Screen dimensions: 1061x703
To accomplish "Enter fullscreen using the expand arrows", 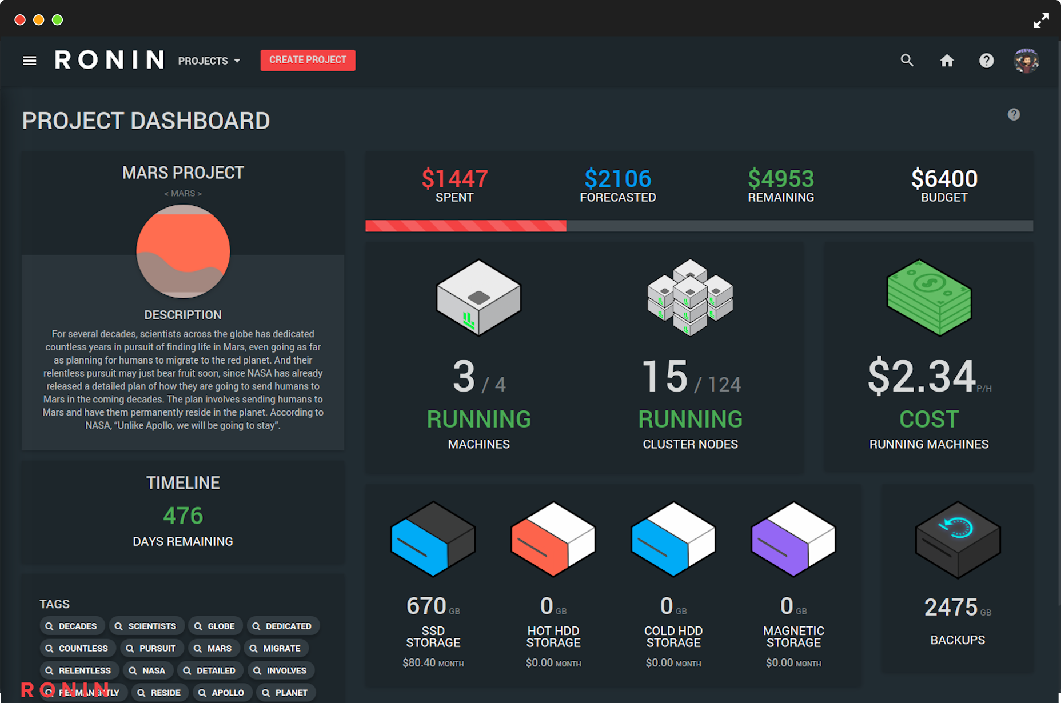I will 1041,21.
